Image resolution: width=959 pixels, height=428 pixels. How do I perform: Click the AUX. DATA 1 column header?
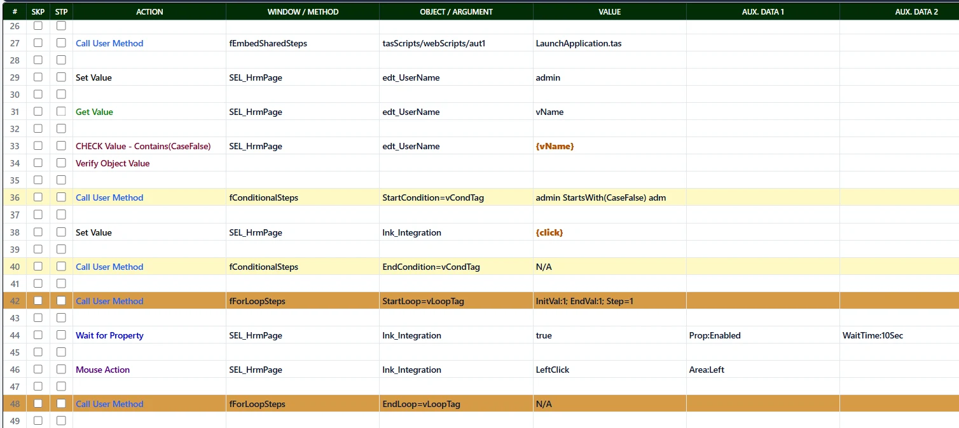click(763, 11)
